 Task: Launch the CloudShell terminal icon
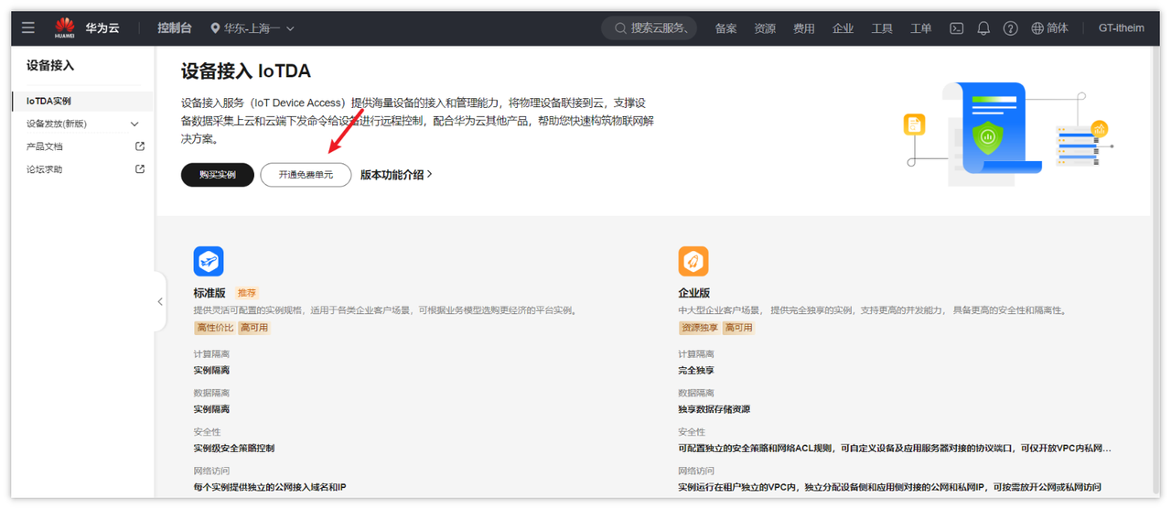point(956,28)
